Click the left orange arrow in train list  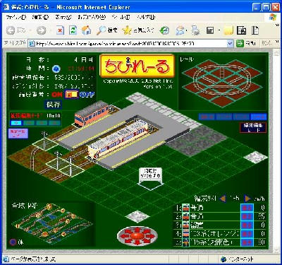click(223, 199)
